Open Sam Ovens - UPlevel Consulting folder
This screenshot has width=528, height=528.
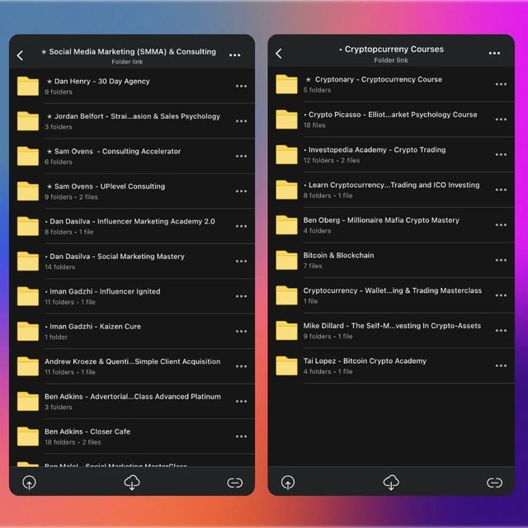pos(132,191)
